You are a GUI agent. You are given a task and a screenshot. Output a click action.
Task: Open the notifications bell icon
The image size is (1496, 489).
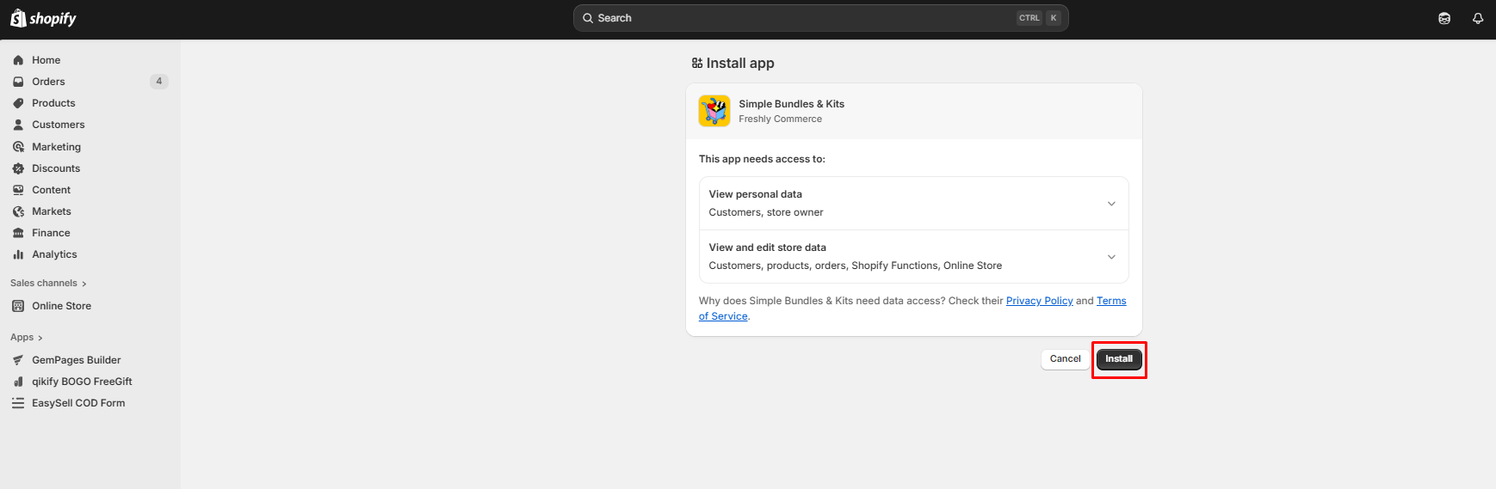click(1478, 18)
